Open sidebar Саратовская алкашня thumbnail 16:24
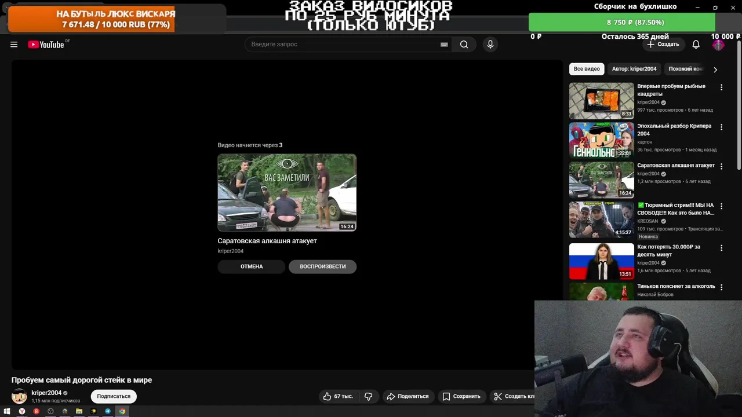742x417 pixels. coord(602,180)
